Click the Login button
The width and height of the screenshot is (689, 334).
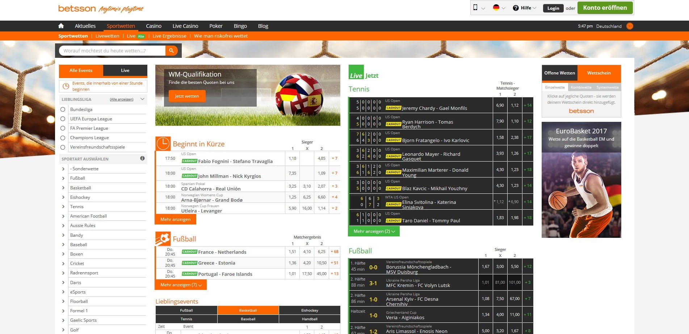coord(553,8)
